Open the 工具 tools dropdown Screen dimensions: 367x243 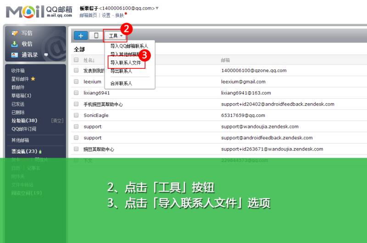point(116,36)
